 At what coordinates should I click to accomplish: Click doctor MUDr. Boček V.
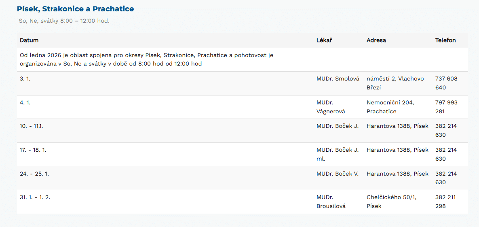click(x=338, y=174)
